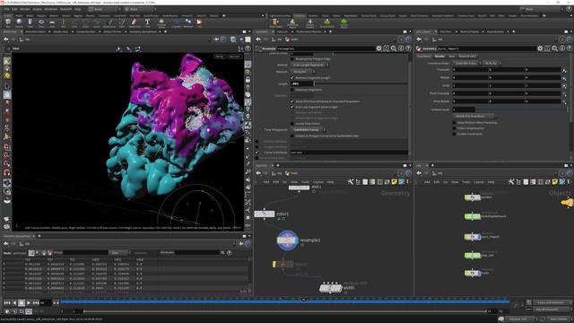574x323 pixels.
Task: Click the lock icon in viewport right toolbar
Action: tap(248, 80)
